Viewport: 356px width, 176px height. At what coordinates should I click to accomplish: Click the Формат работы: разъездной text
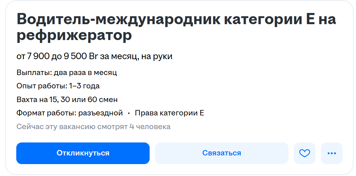(70, 113)
